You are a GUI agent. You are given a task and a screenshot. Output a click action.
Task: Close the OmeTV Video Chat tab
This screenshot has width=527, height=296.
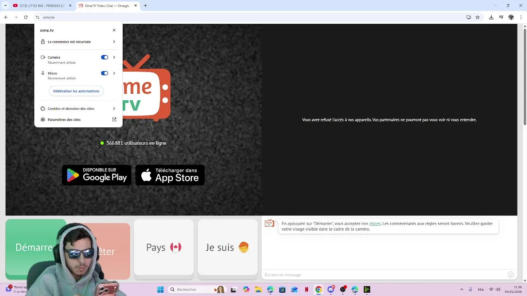click(x=135, y=6)
